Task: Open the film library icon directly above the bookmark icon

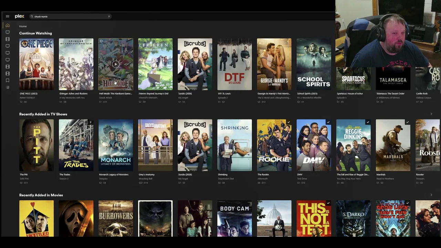Action: pyautogui.click(x=8, y=73)
